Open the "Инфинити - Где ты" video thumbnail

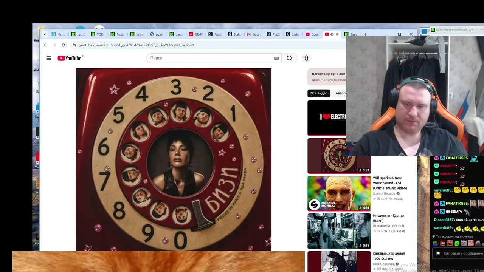coord(339,231)
